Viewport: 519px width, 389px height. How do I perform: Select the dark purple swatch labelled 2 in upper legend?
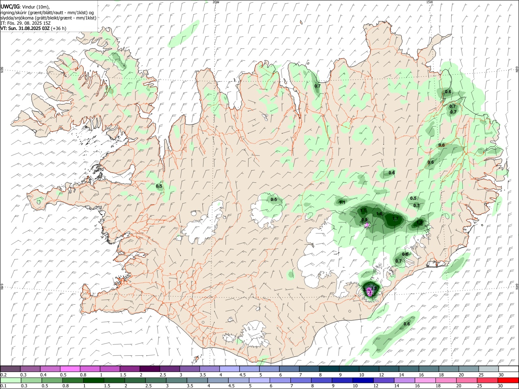(149, 369)
